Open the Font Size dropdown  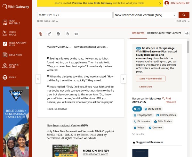[x=182, y=21]
